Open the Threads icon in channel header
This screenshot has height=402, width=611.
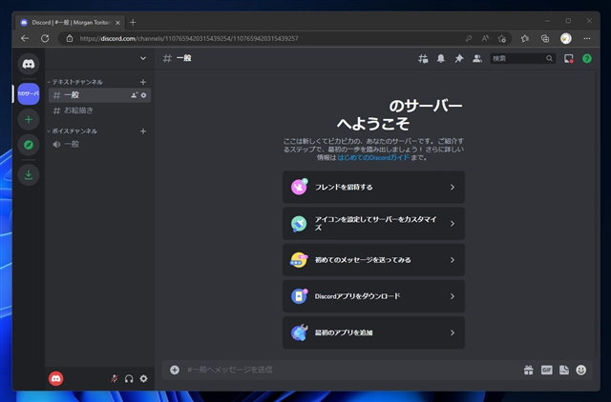pyautogui.click(x=423, y=58)
